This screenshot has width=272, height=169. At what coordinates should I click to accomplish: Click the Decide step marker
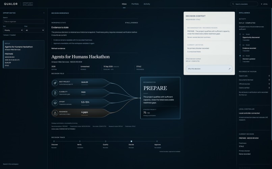point(131,141)
